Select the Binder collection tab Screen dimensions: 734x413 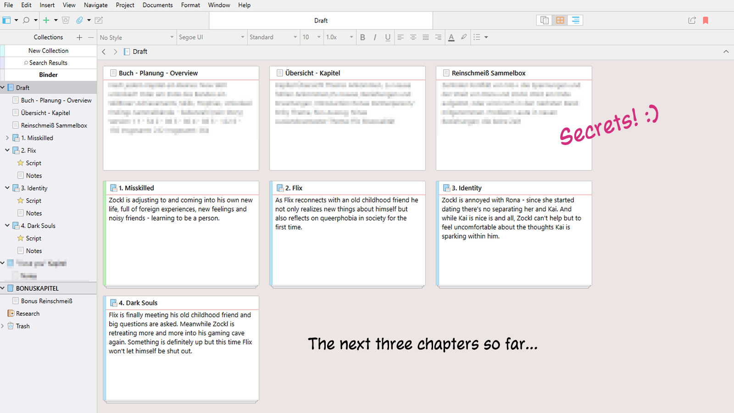point(48,75)
